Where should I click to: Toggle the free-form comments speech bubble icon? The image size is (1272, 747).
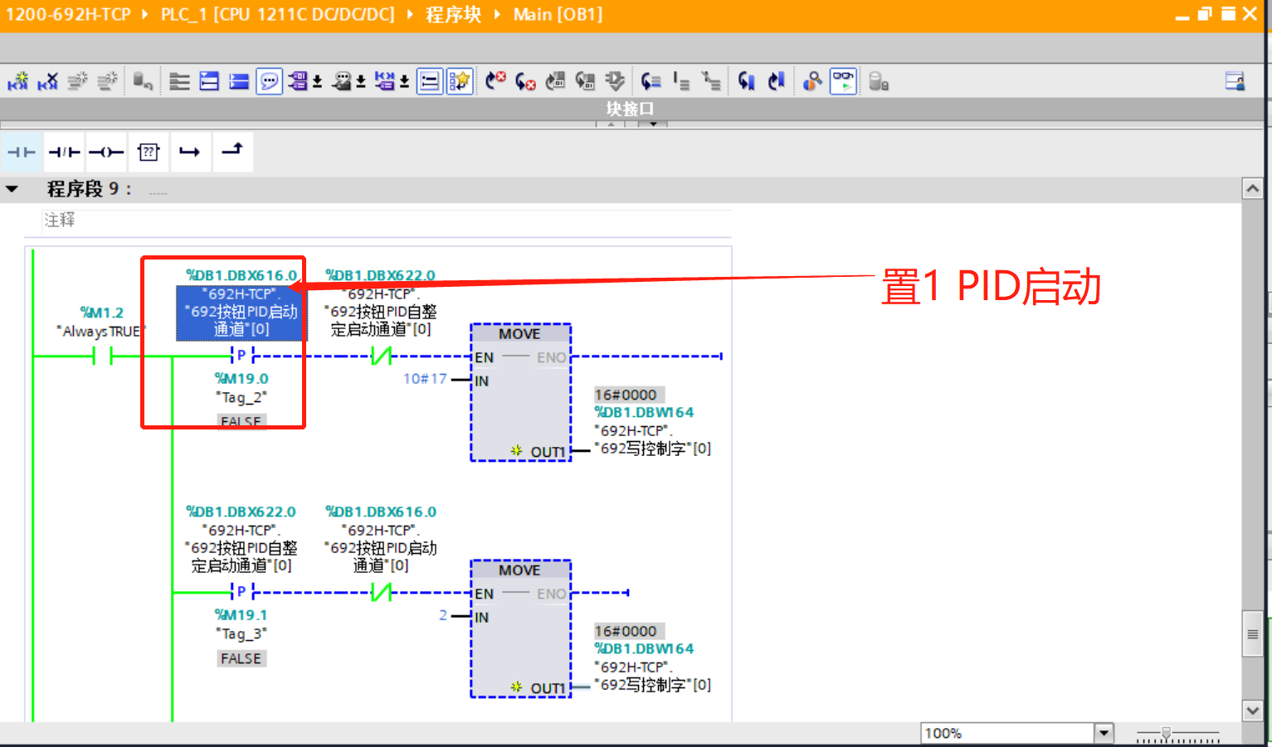pyautogui.click(x=269, y=81)
